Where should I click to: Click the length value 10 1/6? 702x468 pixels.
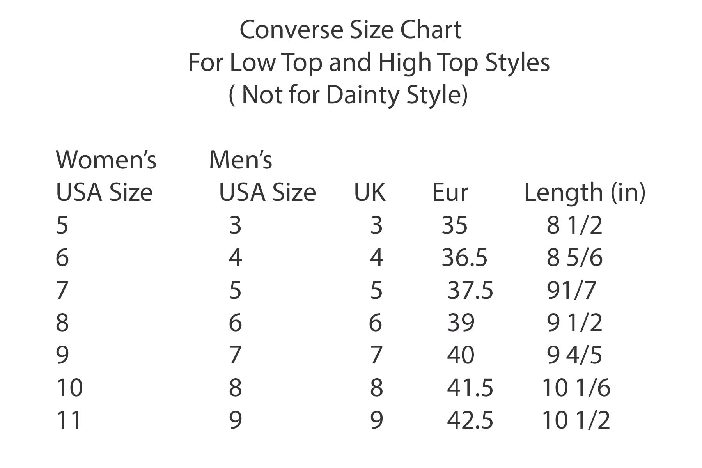(576, 388)
